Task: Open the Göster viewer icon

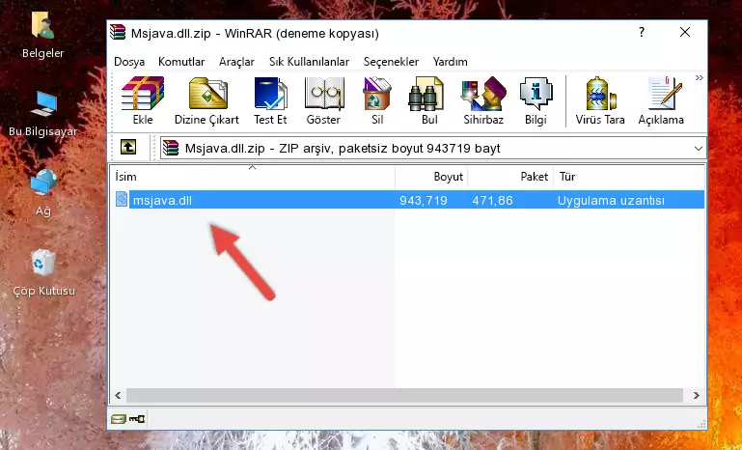Action: (x=323, y=100)
